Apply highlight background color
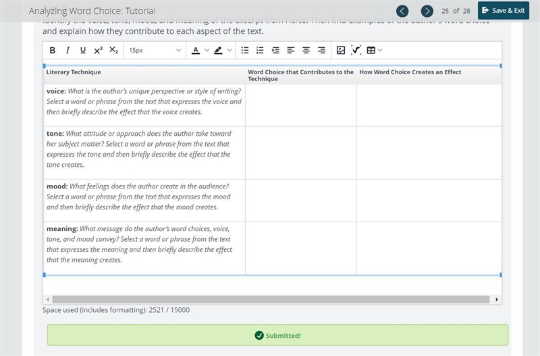 [x=218, y=50]
